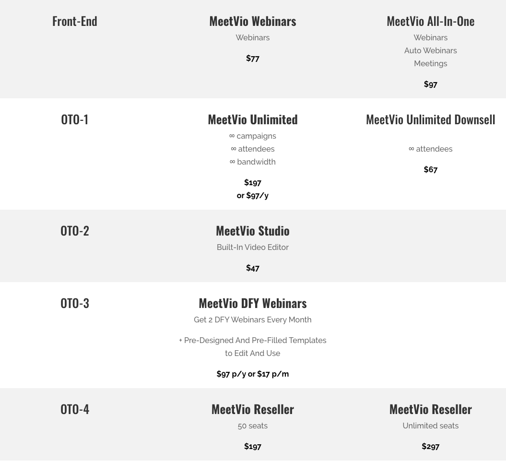This screenshot has height=462, width=506.
Task: Select the $97 p/y or $17 p/m price
Action: [x=252, y=374]
